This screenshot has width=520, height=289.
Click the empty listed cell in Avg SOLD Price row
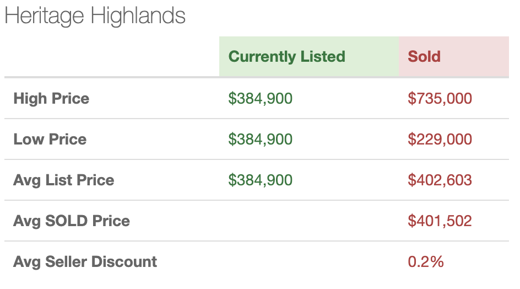(x=309, y=221)
